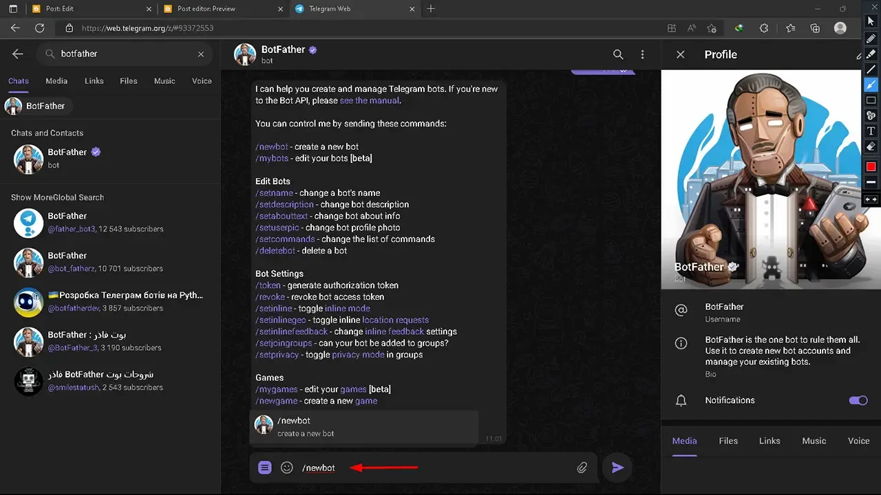Open the browser profile avatar
Screen dimensions: 881x495
(x=840, y=28)
